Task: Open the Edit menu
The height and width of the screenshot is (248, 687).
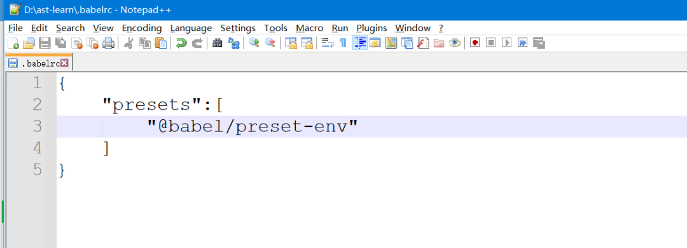Action: (x=39, y=28)
